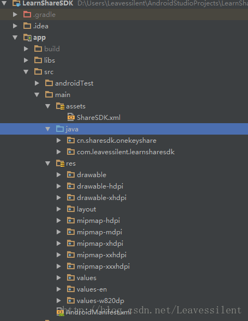Click the src folder icon
This screenshot has height=321, width=248.
coord(38,71)
